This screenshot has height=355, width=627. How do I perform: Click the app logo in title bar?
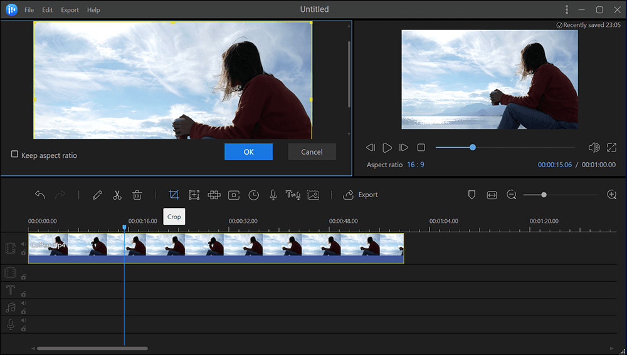tap(11, 9)
